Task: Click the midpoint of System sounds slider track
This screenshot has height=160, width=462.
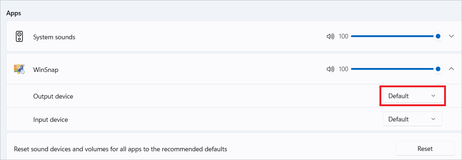Action: 394,36
